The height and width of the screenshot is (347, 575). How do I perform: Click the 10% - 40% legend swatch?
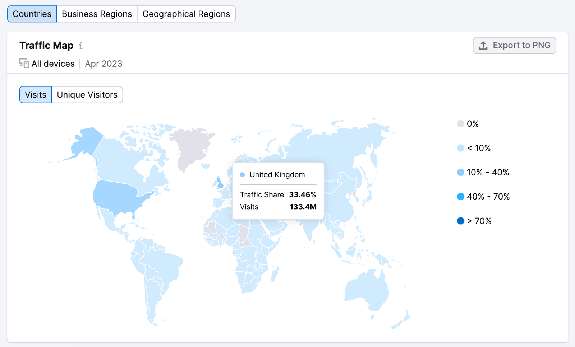point(461,172)
